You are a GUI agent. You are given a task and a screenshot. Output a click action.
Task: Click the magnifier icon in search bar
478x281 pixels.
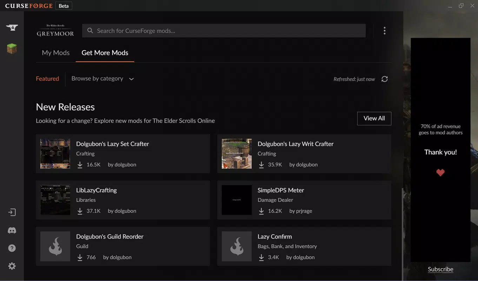point(90,31)
